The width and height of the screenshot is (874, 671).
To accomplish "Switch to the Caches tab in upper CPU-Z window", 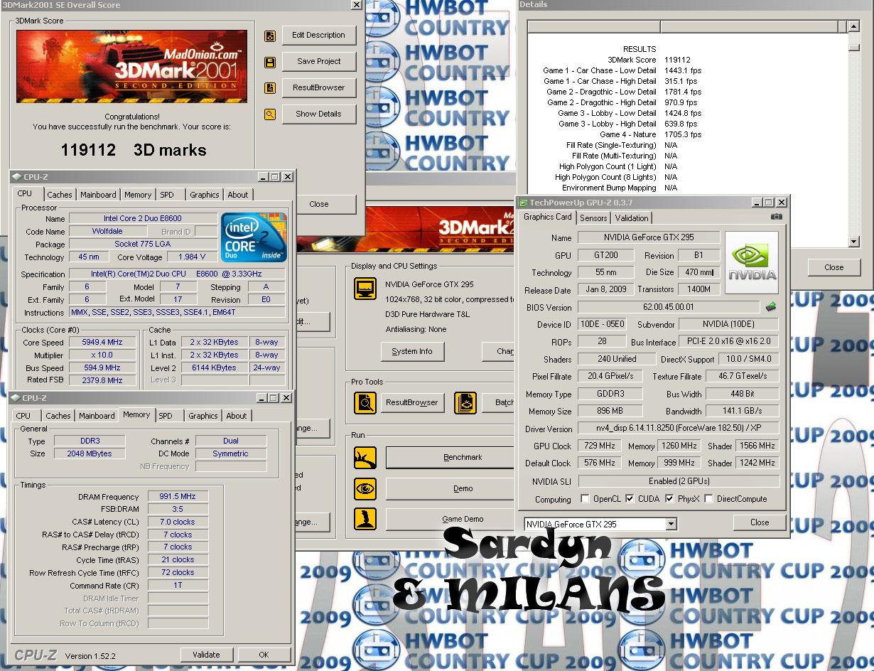I will [60, 195].
